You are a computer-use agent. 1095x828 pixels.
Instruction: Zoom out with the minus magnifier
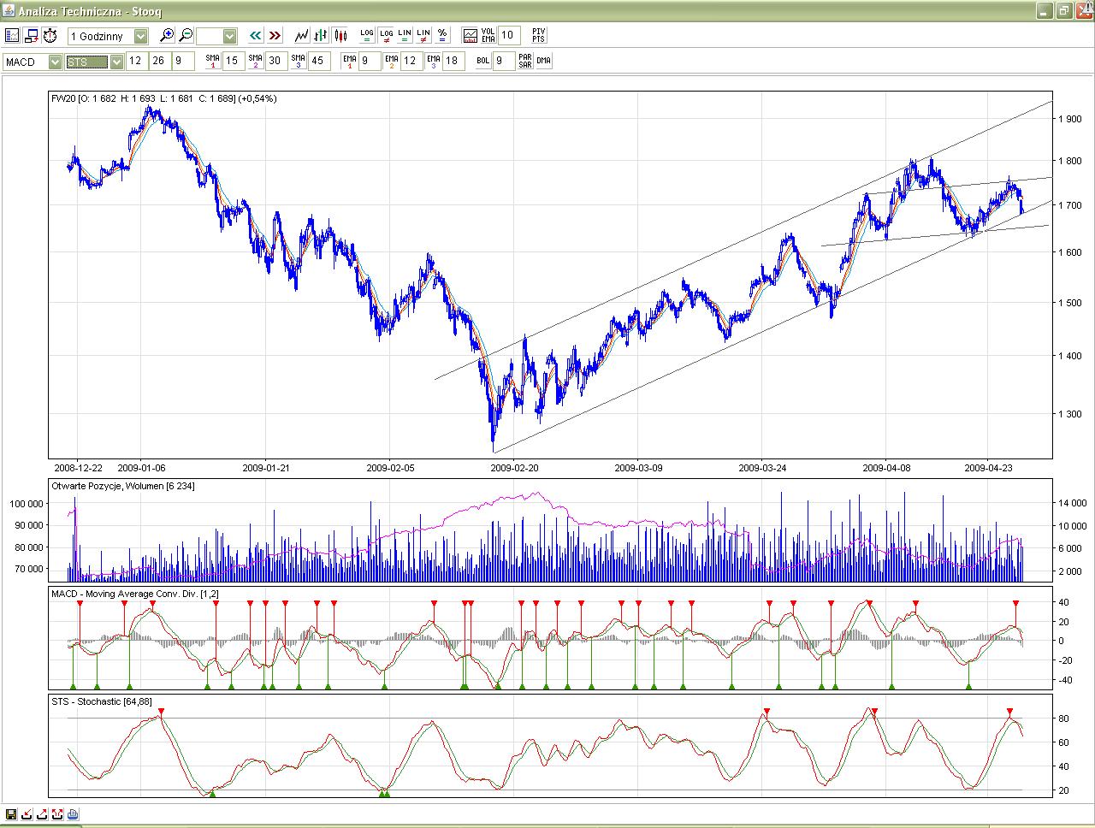pyautogui.click(x=186, y=36)
